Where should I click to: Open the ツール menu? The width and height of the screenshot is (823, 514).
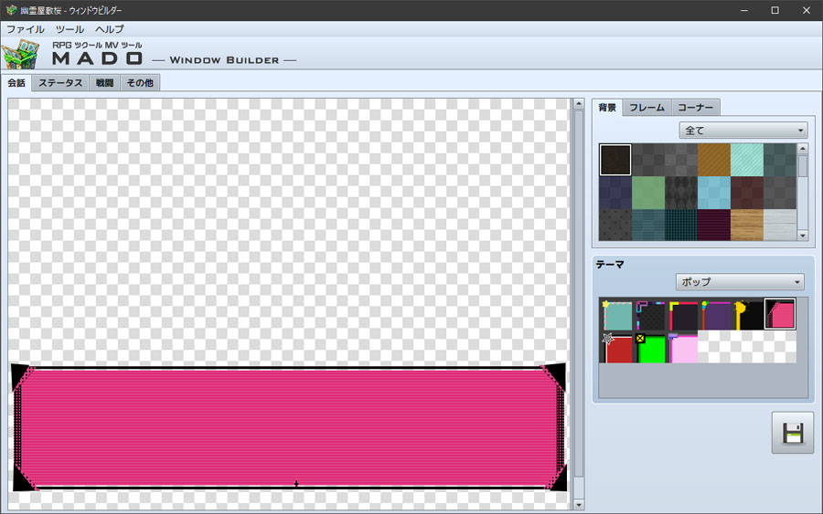coord(69,29)
